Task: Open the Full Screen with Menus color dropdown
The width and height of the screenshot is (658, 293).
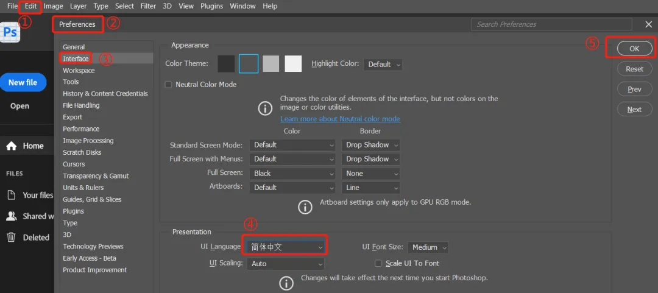Action: coord(292,159)
